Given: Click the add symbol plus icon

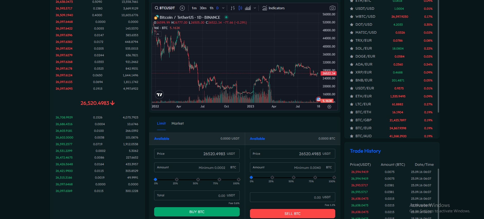Looking at the screenshot, I should point(182,8).
